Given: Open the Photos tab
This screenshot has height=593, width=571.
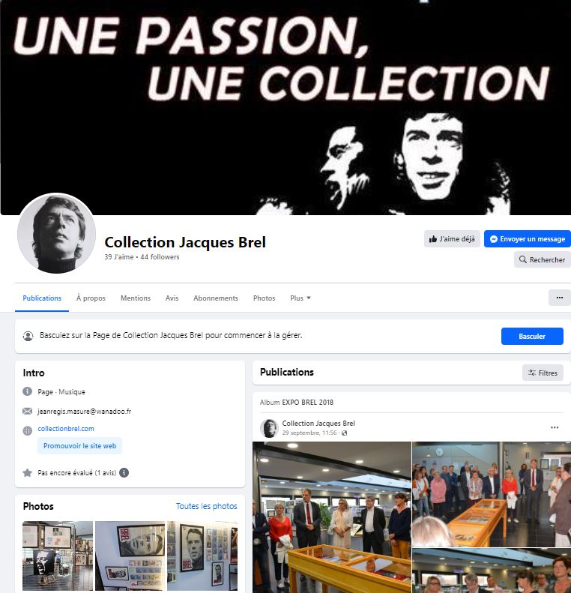Looking at the screenshot, I should point(265,298).
